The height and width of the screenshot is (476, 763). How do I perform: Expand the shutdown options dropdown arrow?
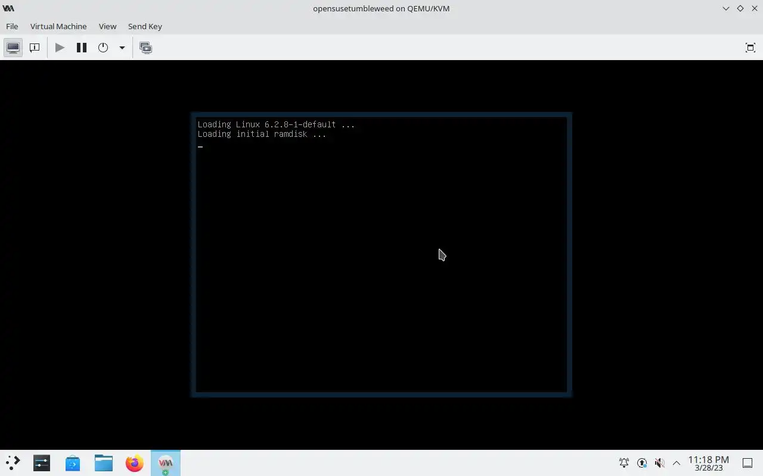[x=122, y=48]
